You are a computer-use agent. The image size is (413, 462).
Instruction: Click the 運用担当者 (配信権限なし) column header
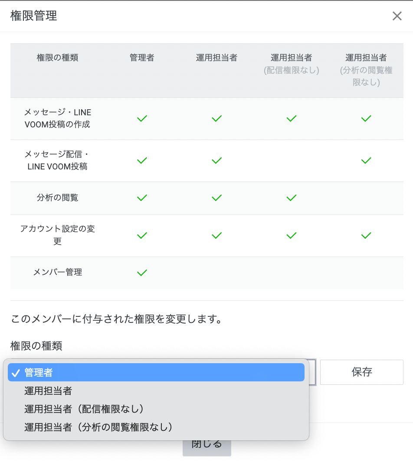292,64
